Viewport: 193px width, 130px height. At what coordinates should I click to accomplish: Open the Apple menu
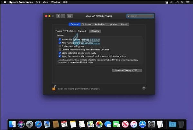click(5, 2)
